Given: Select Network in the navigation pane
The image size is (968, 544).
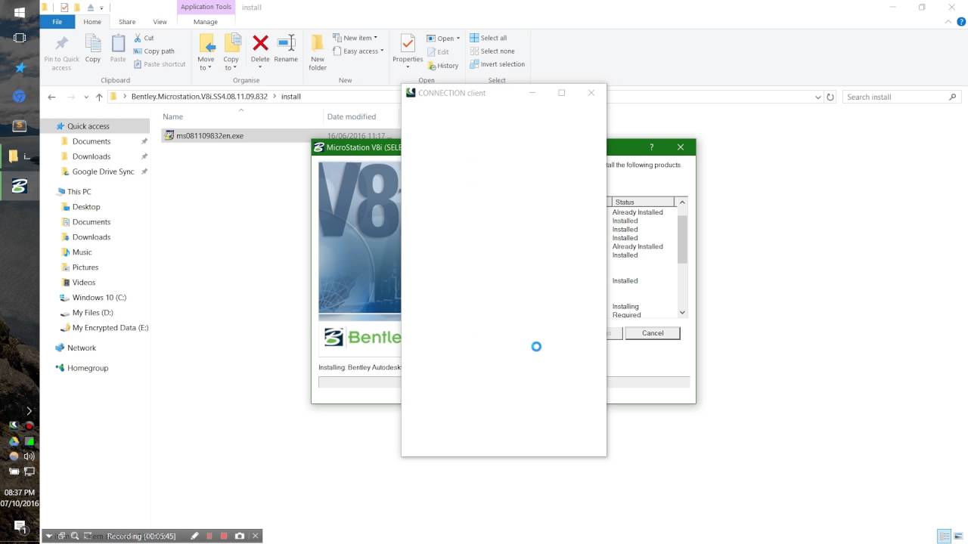Looking at the screenshot, I should (82, 348).
